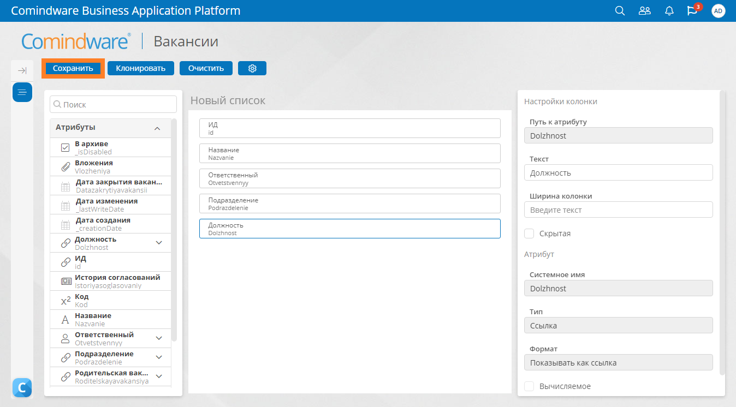Select the Код attribute row text

(x=81, y=301)
